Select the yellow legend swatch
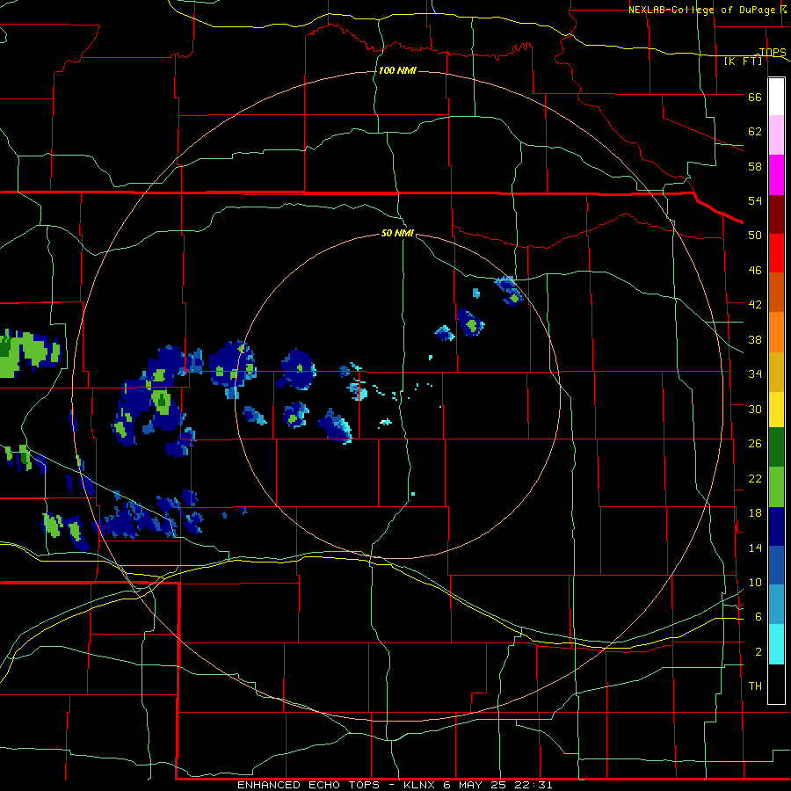The height and width of the screenshot is (791, 791). (x=776, y=409)
